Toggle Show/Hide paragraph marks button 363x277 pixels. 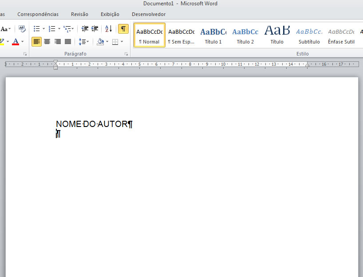tap(123, 29)
